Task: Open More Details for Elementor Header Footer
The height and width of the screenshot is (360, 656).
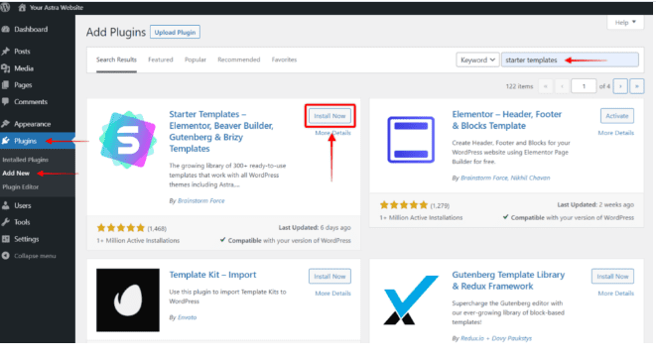Action: (616, 133)
